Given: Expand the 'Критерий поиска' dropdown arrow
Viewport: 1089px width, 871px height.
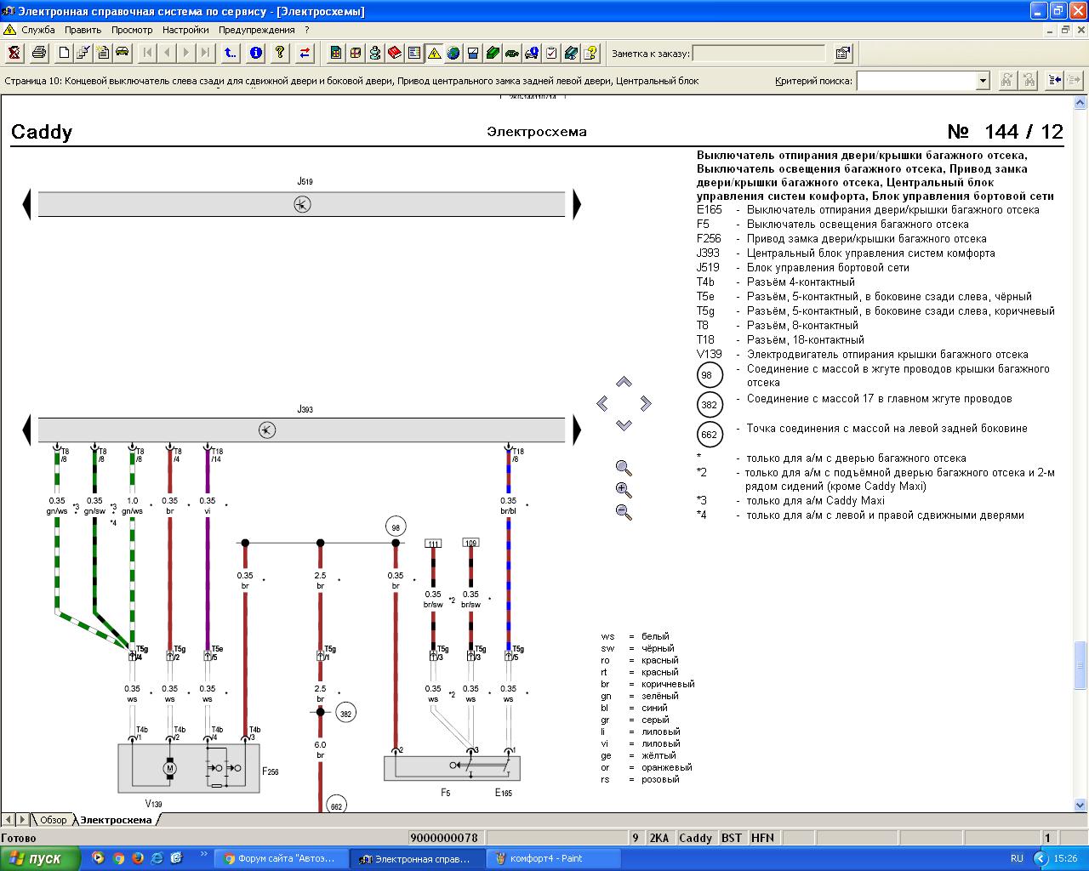Looking at the screenshot, I should coord(983,81).
